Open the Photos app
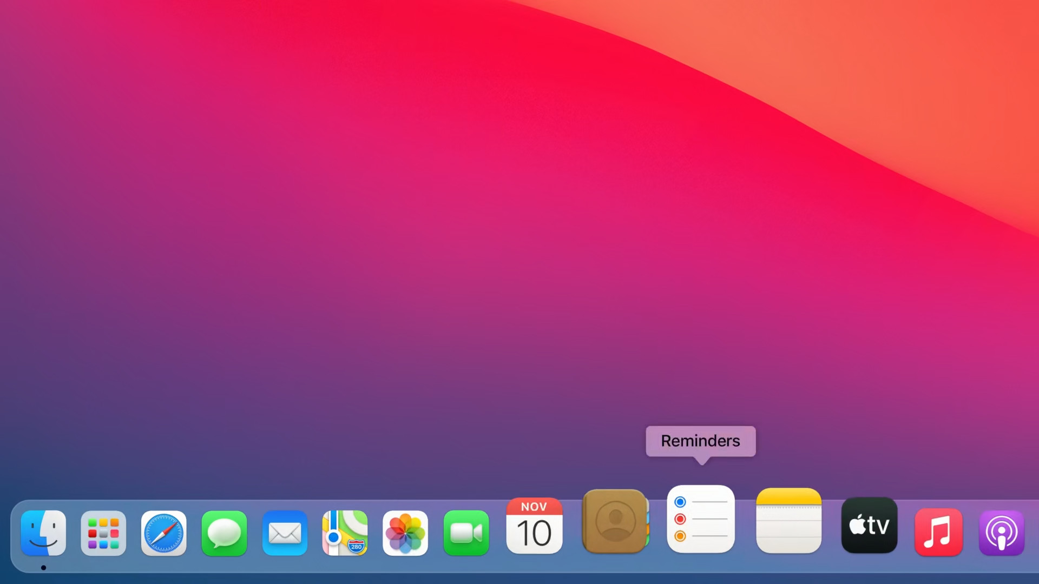 [405, 533]
